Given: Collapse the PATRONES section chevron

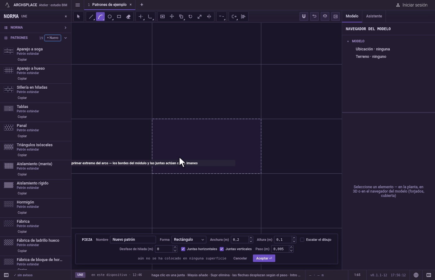Looking at the screenshot, I should [x=66, y=38].
